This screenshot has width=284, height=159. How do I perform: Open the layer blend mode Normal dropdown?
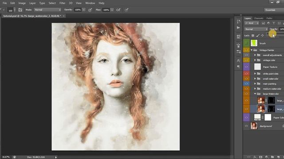pyautogui.click(x=256, y=29)
